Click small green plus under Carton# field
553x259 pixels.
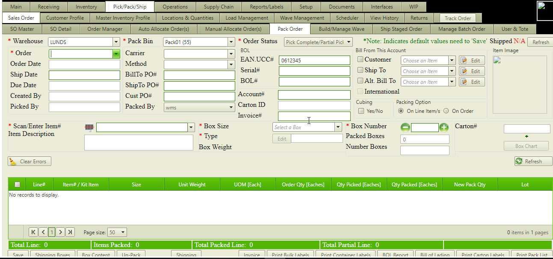click(526, 136)
